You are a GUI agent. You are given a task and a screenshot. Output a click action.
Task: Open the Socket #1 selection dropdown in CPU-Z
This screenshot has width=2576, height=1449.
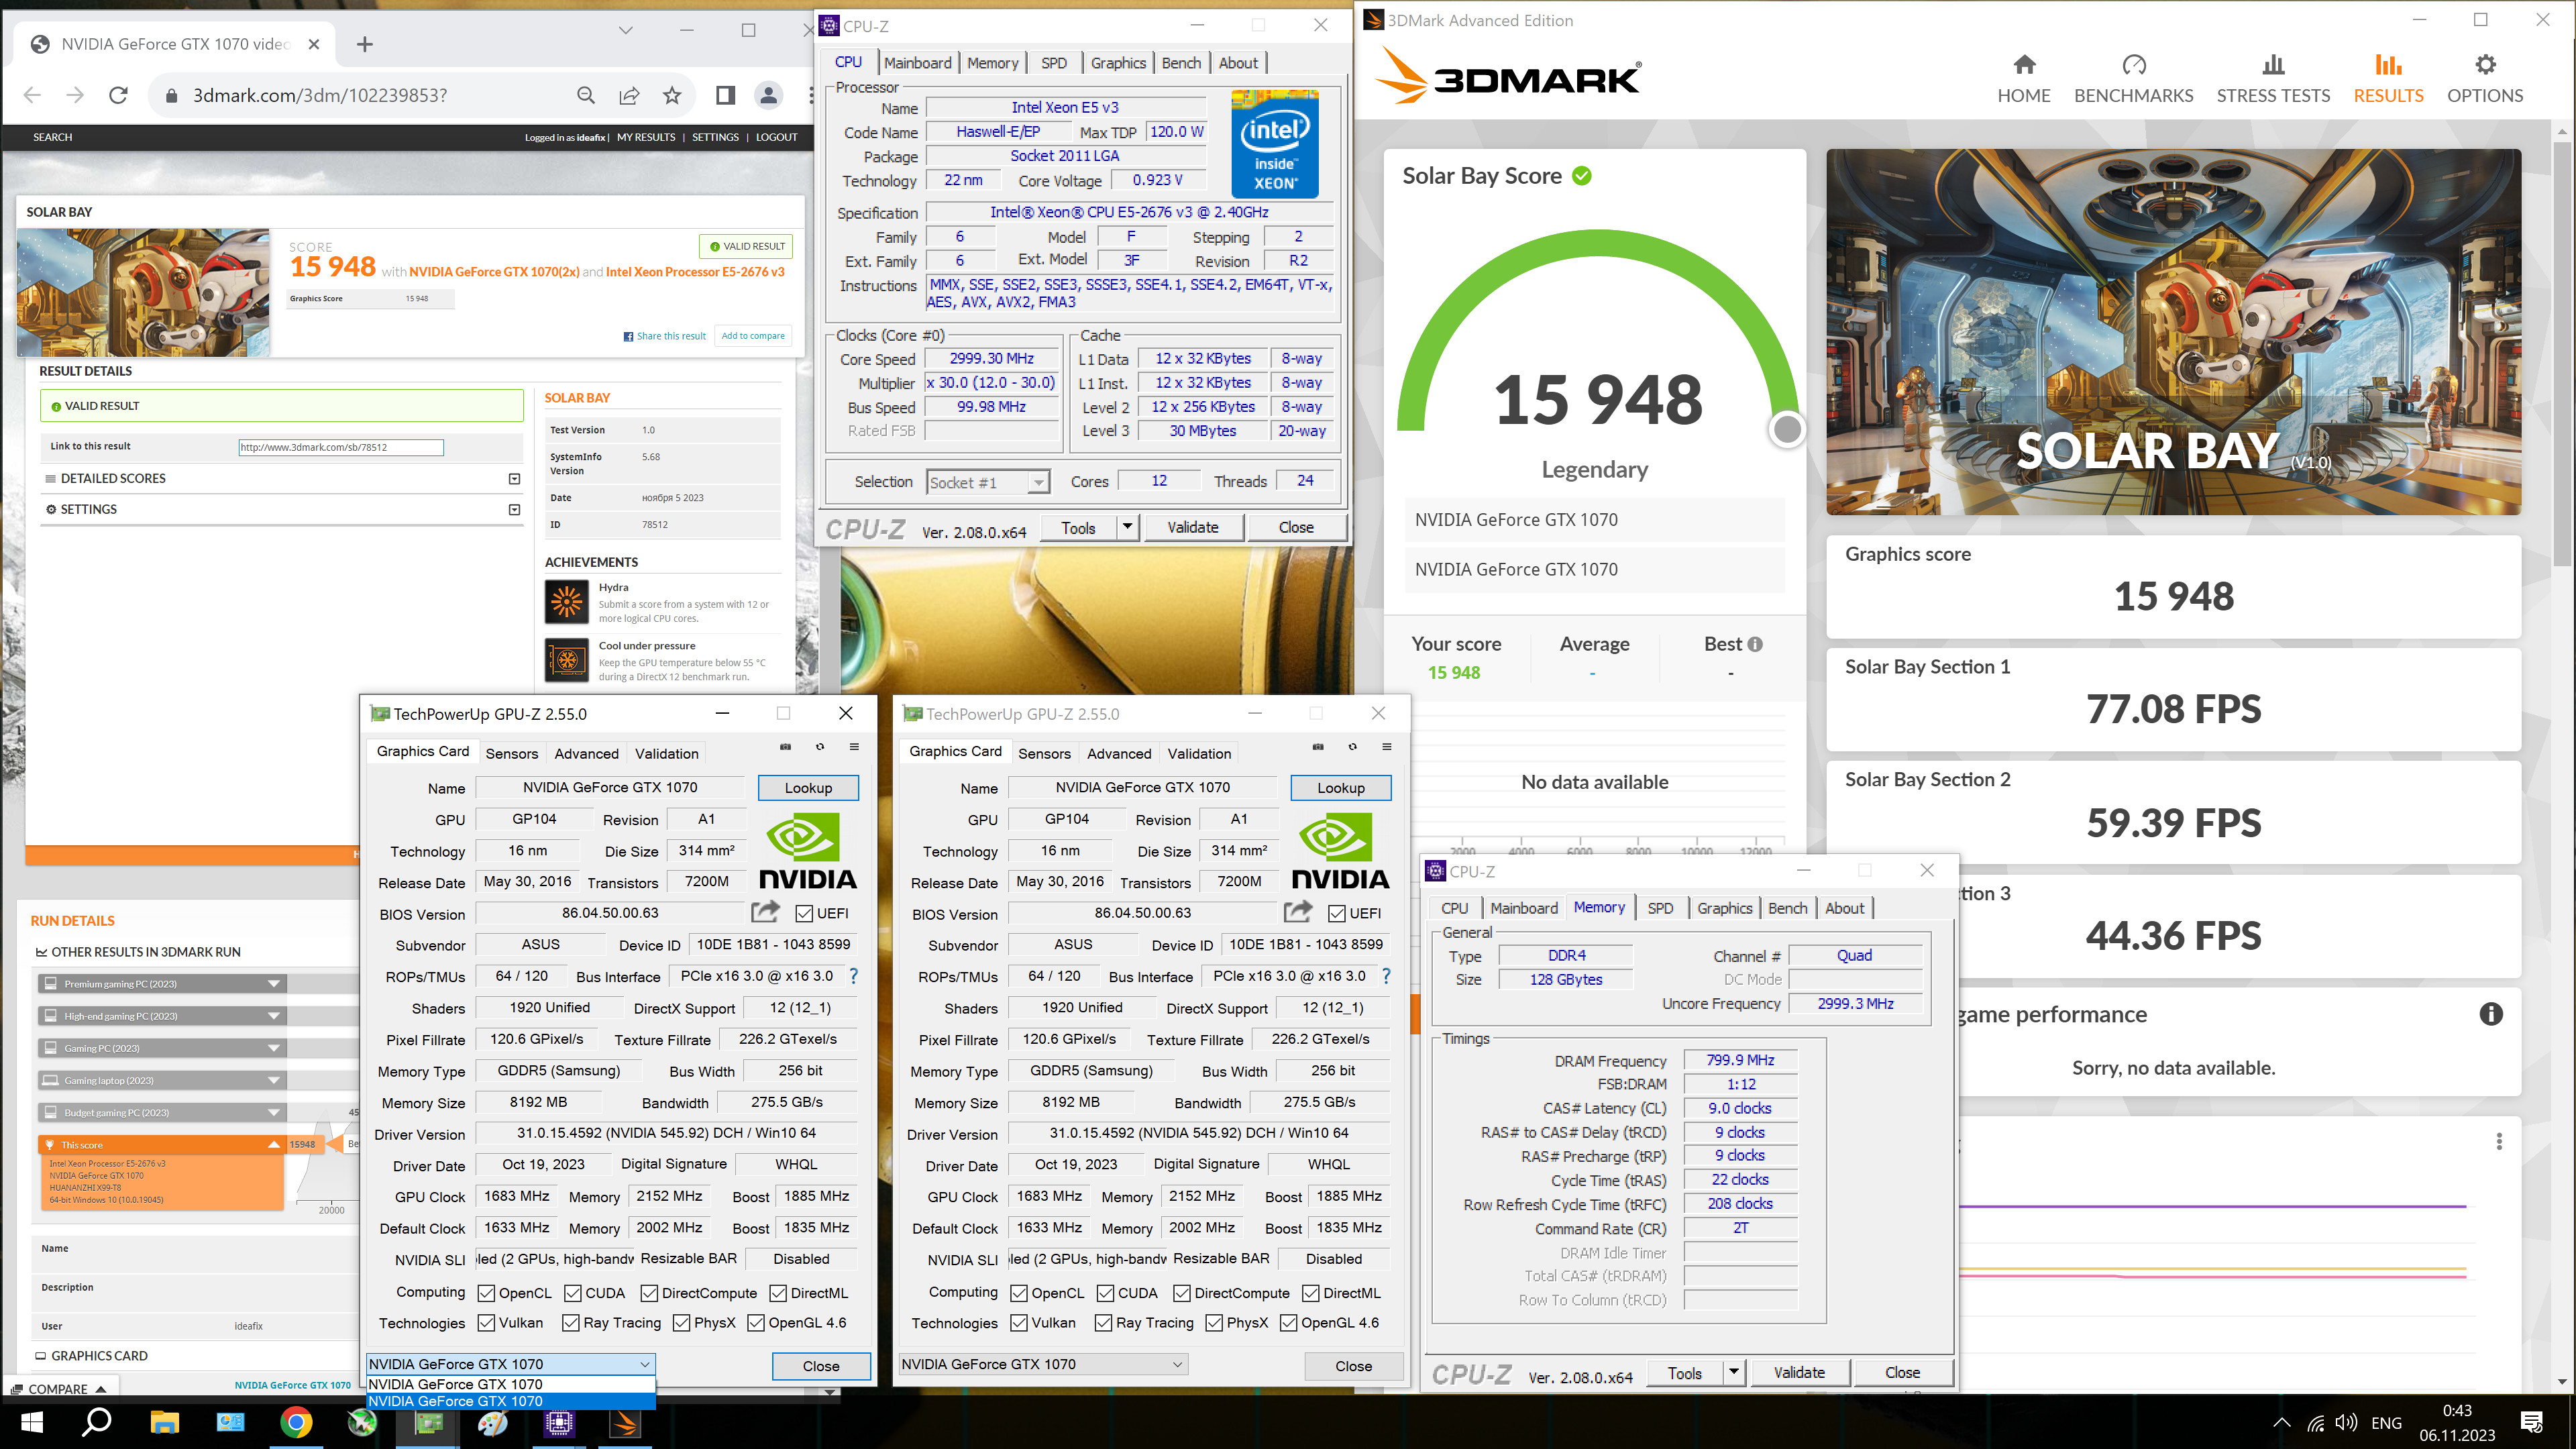pyautogui.click(x=988, y=482)
